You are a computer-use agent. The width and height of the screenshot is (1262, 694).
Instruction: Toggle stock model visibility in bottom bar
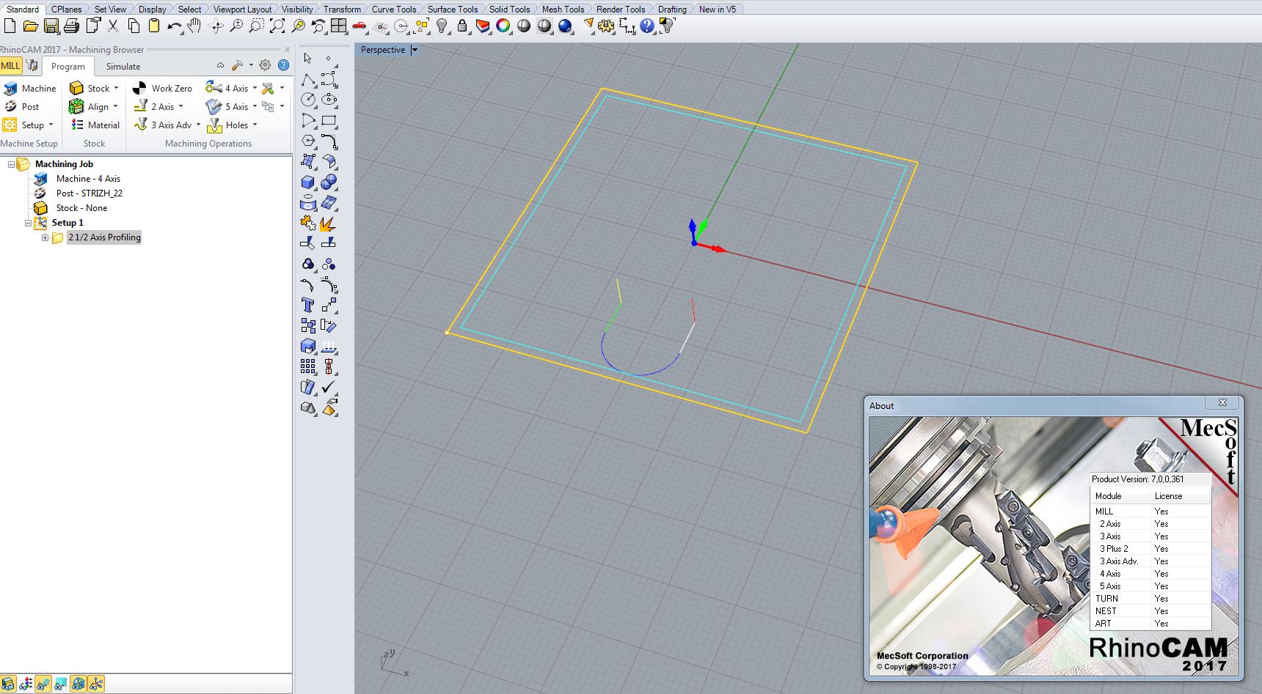pos(9,684)
